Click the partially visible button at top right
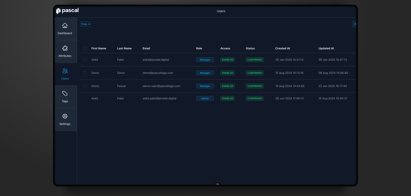Screen dimensions: 411x196 [x=354, y=24]
